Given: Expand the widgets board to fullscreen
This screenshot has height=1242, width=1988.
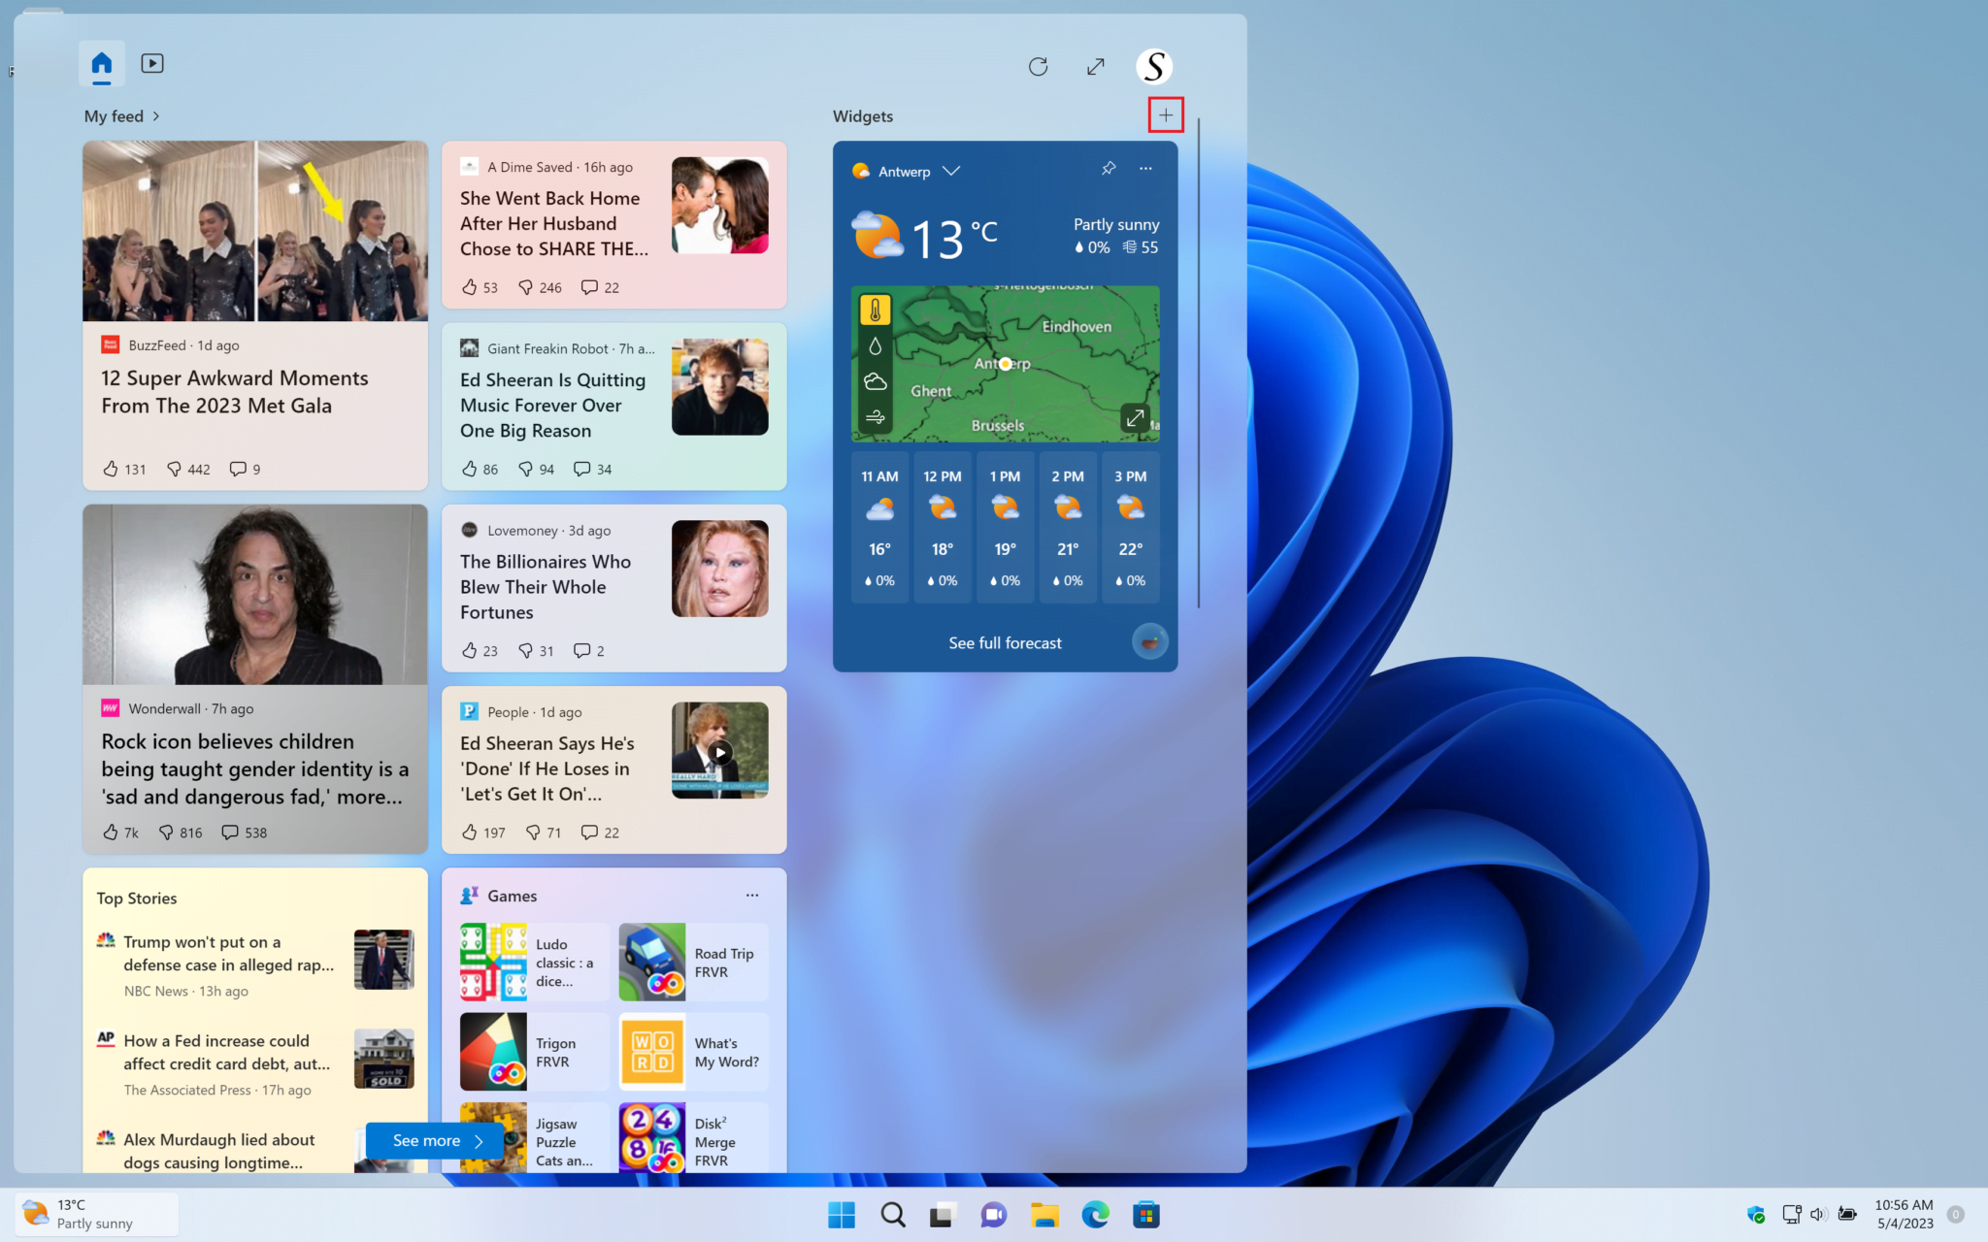Looking at the screenshot, I should coord(1095,66).
